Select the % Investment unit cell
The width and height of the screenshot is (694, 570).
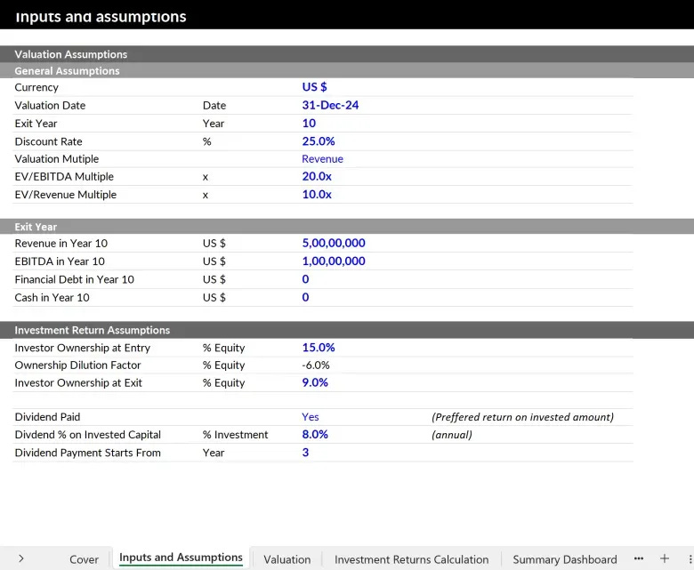pos(235,435)
